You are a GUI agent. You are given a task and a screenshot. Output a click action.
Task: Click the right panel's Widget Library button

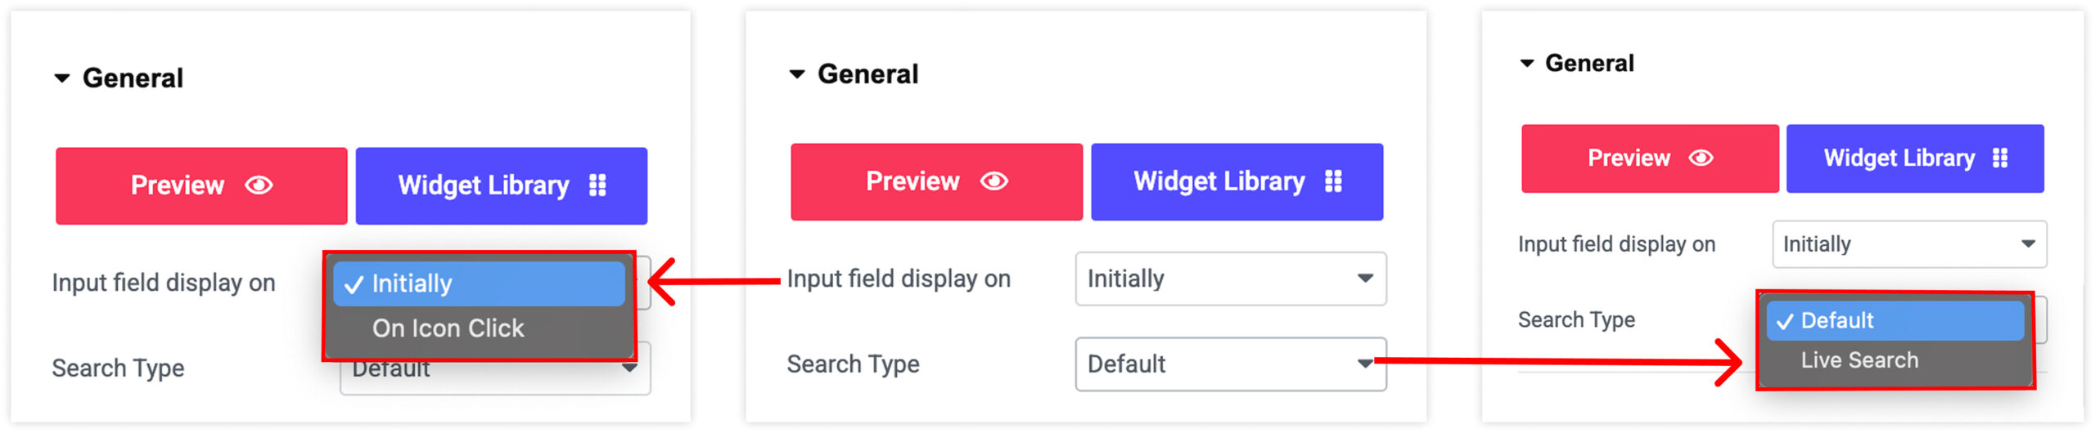(x=1915, y=158)
